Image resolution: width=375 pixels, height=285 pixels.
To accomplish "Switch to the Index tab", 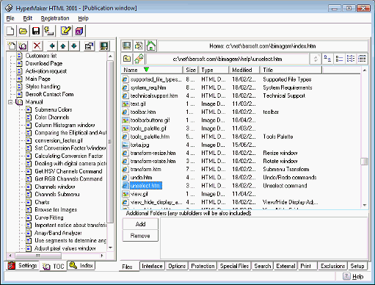I will pos(81,265).
